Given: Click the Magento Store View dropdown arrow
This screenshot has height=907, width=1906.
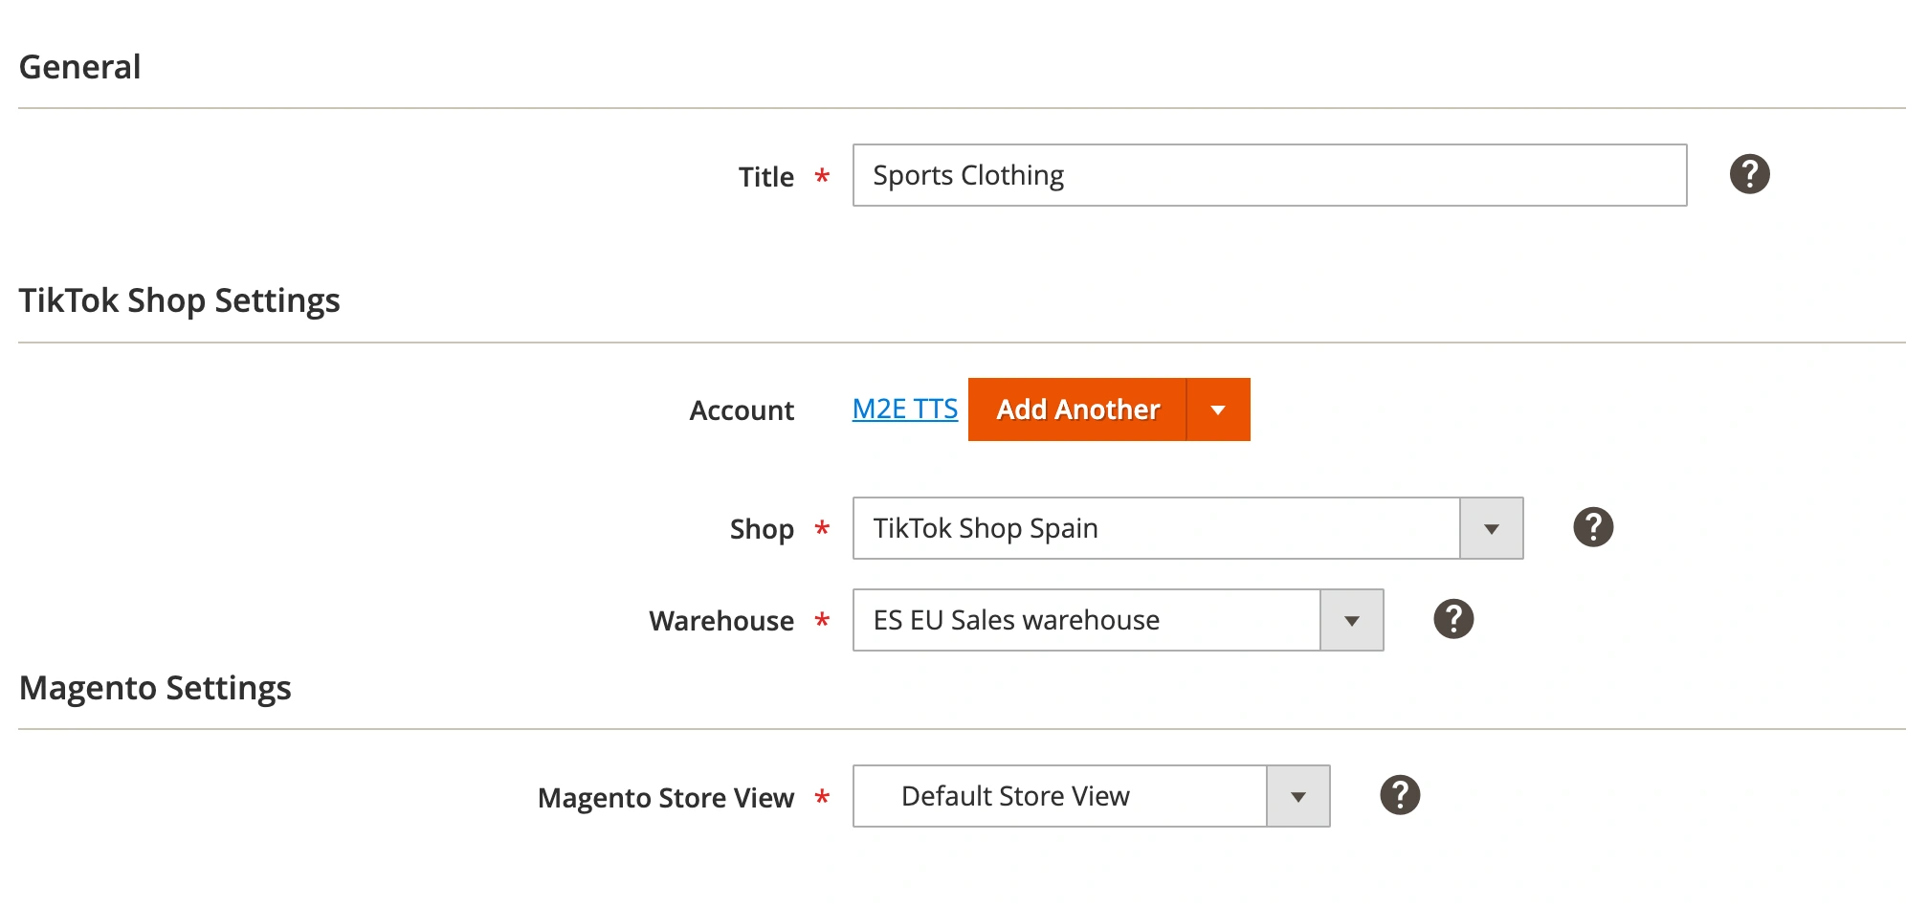Looking at the screenshot, I should 1297,797.
